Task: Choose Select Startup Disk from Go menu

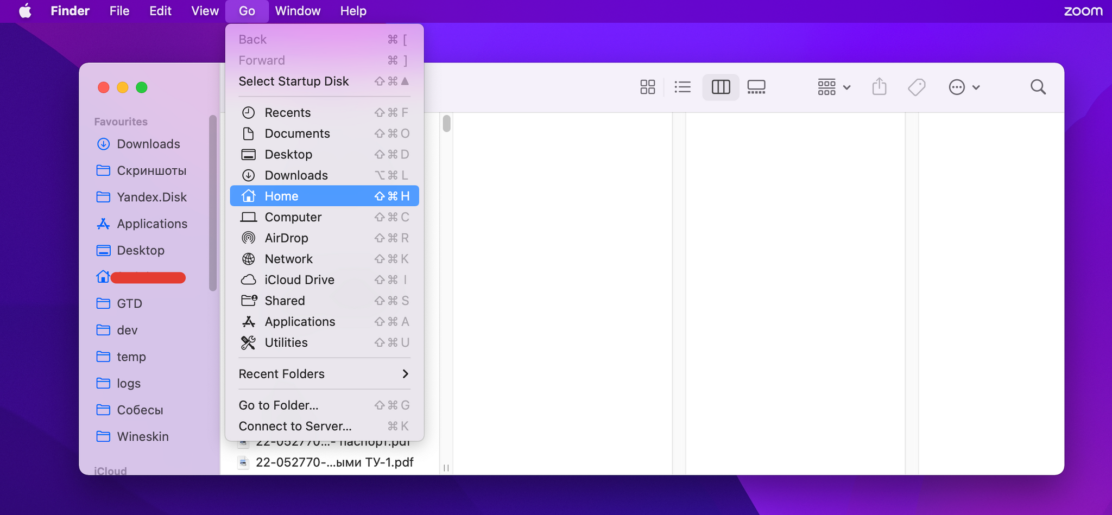Action: point(324,81)
